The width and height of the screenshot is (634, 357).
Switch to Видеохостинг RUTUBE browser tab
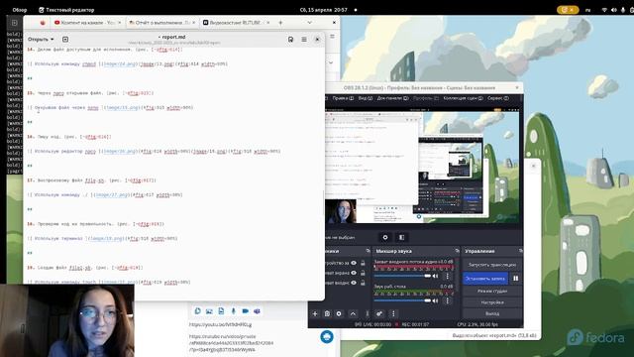[236, 23]
